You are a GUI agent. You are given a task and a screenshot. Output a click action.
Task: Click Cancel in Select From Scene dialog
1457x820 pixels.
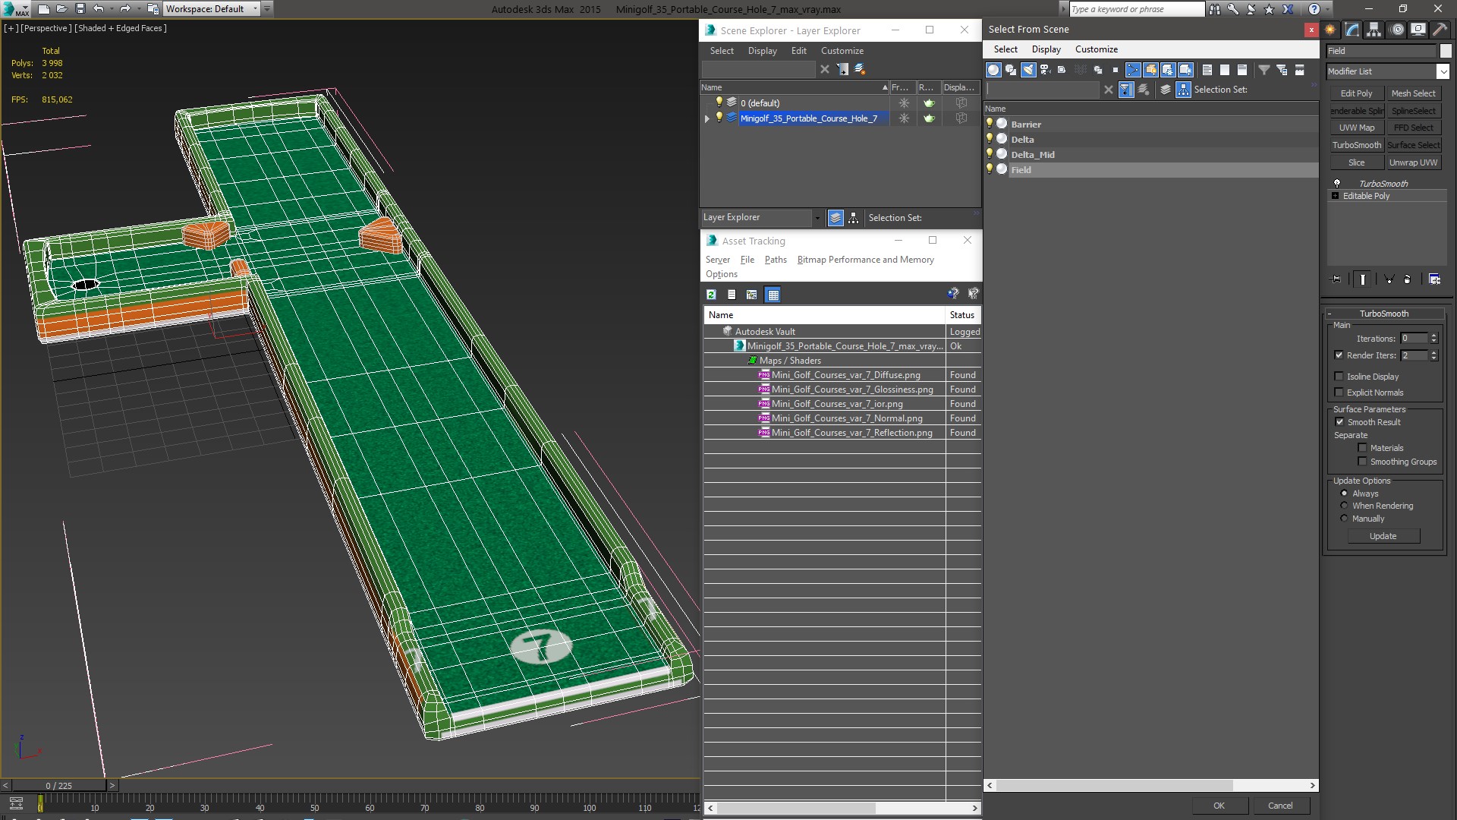click(1280, 806)
